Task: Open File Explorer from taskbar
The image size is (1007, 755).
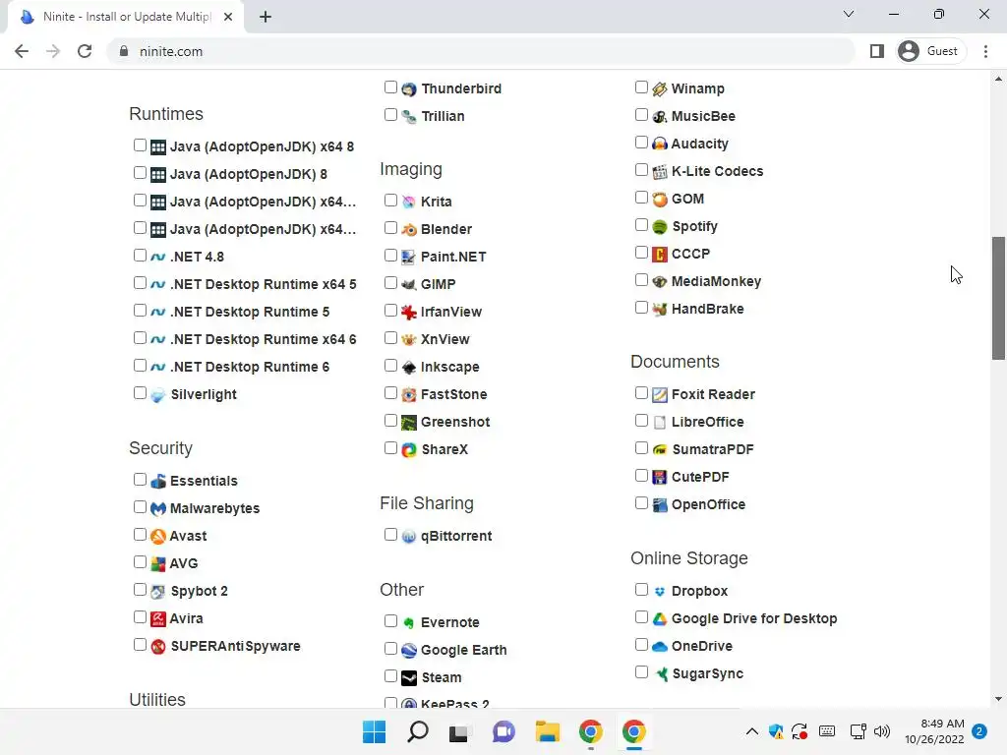Action: pyautogui.click(x=548, y=731)
